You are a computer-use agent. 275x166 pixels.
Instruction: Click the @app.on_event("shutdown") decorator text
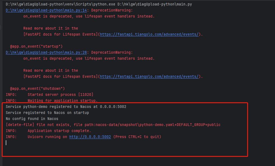click(x=38, y=88)
